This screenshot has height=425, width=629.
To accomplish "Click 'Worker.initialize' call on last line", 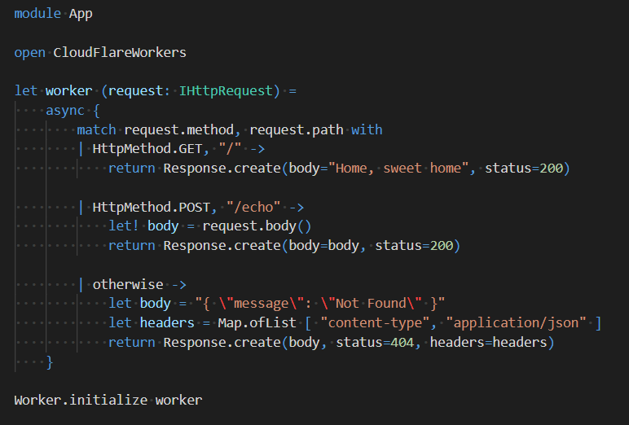I will [x=81, y=400].
